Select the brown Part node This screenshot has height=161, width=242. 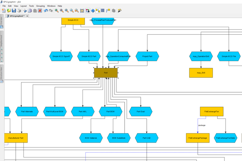(106, 73)
